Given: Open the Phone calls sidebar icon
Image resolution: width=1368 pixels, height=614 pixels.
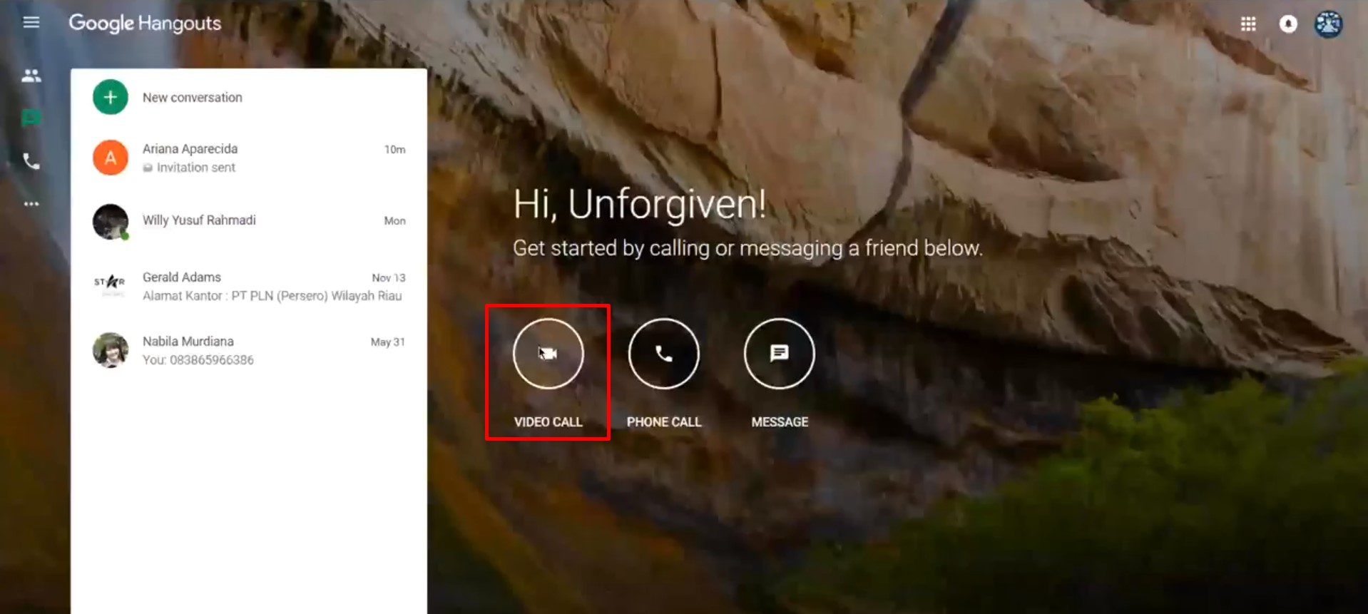Looking at the screenshot, I should (x=31, y=161).
